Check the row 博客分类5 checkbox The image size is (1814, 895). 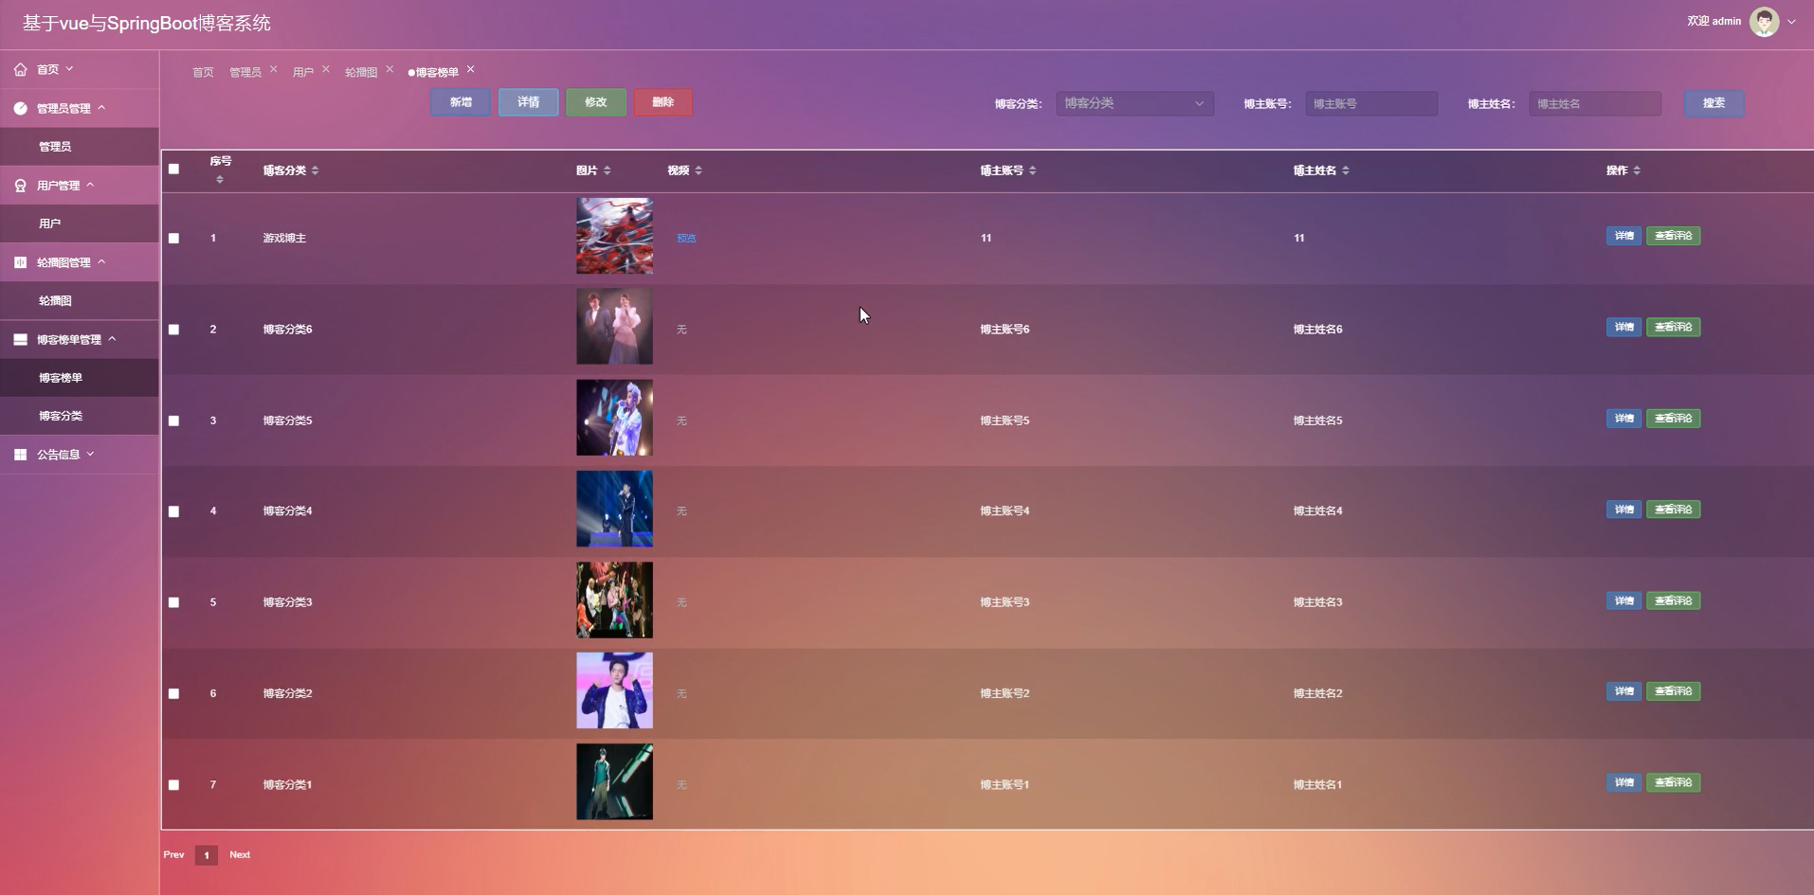point(173,421)
